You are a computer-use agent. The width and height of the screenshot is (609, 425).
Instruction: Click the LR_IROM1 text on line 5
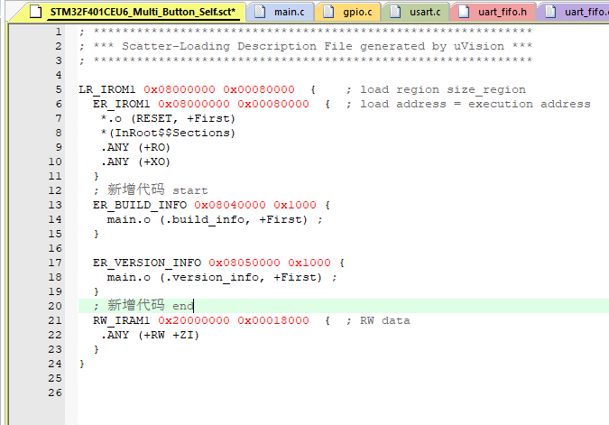pos(107,89)
